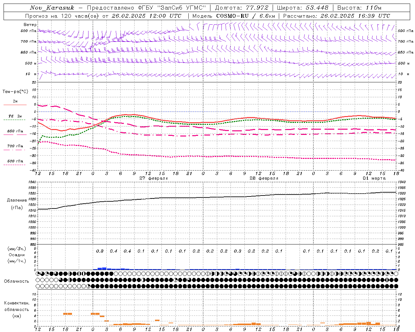Click the '500 м' wind level label on left

31,63
